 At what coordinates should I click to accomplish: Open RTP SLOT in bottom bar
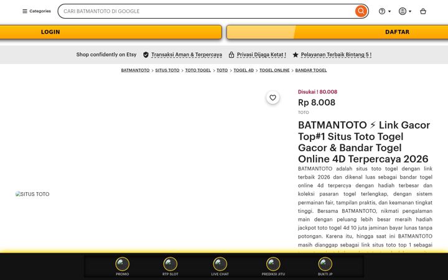[170, 266]
